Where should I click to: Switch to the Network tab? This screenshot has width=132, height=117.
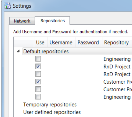(x=22, y=21)
